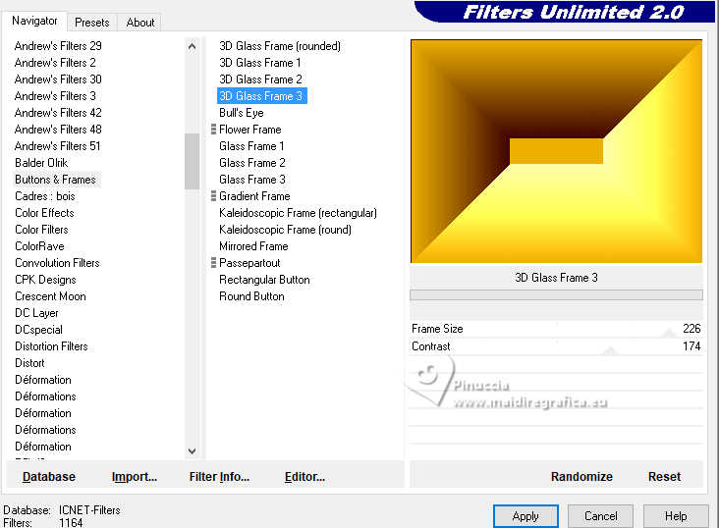Viewport: 719px width, 528px height.
Task: Select Distortion Filters category
Action: click(x=51, y=346)
